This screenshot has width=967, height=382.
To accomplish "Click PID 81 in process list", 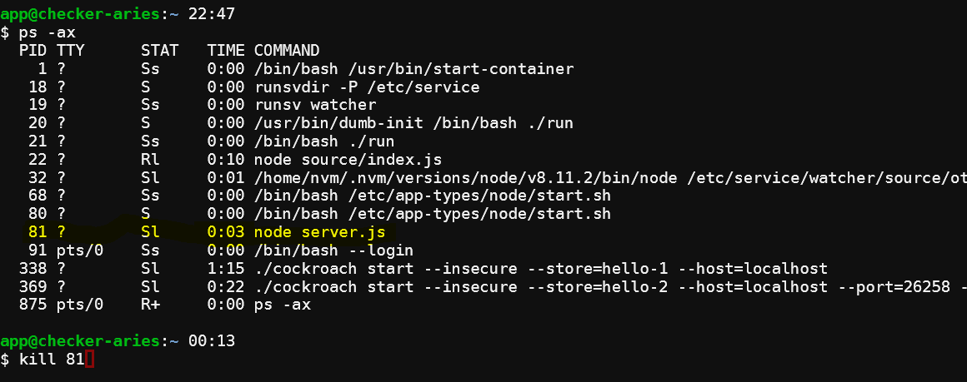I will [38, 232].
